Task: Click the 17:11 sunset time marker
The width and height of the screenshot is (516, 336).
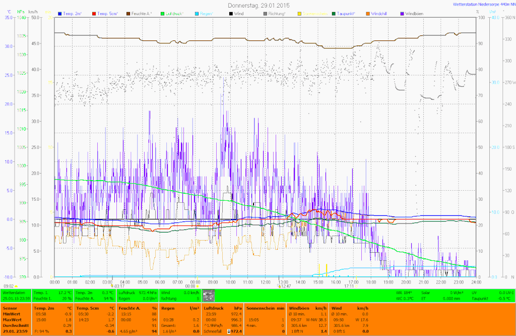Action: [349, 286]
